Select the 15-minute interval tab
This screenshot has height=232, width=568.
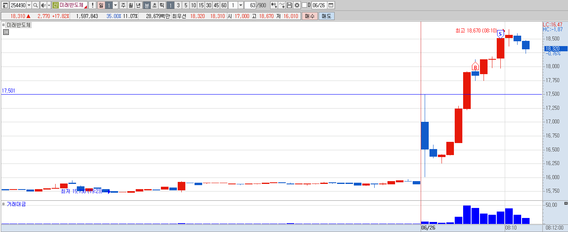(201, 5)
